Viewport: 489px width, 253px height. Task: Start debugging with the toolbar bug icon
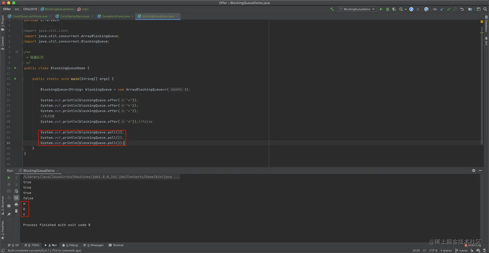click(x=388, y=9)
